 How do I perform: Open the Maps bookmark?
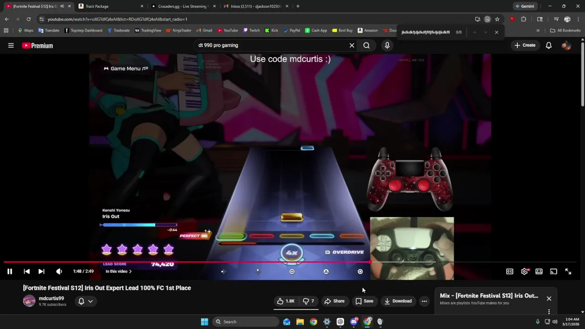point(26,31)
